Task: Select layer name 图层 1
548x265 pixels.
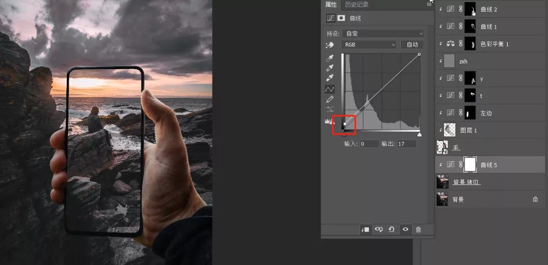Action: pos(469,130)
